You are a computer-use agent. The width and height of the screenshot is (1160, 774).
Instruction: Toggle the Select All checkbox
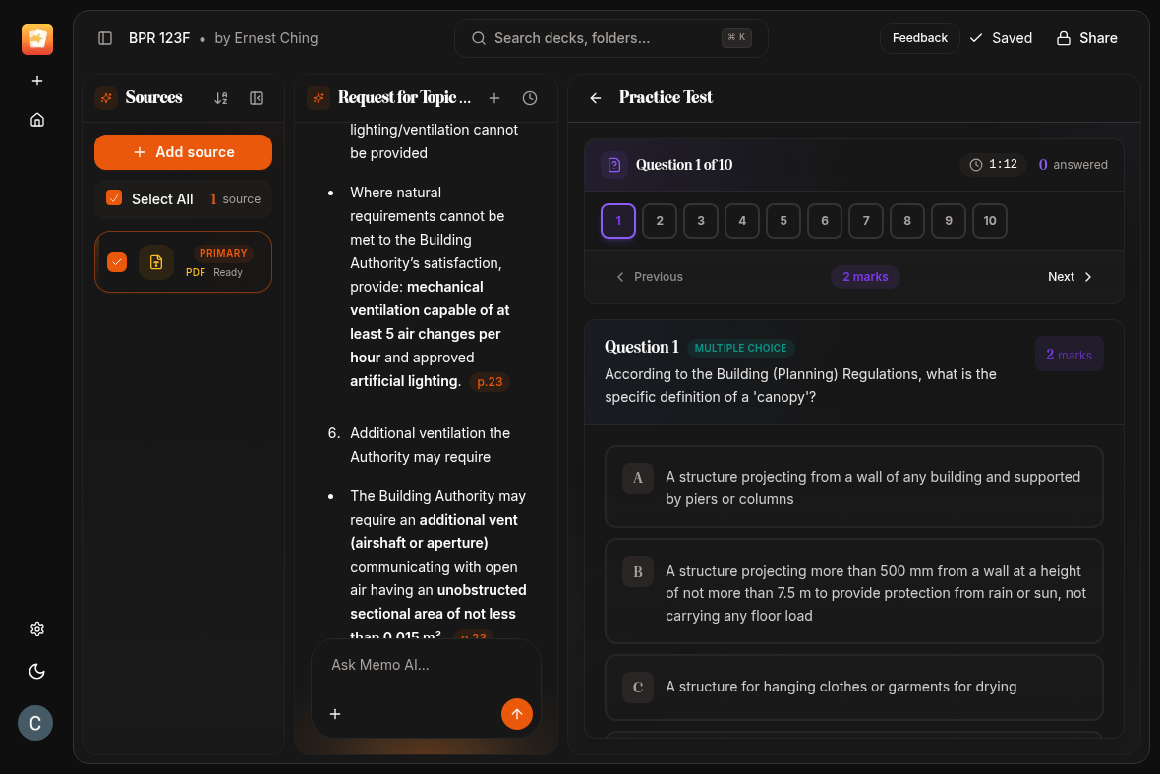114,198
